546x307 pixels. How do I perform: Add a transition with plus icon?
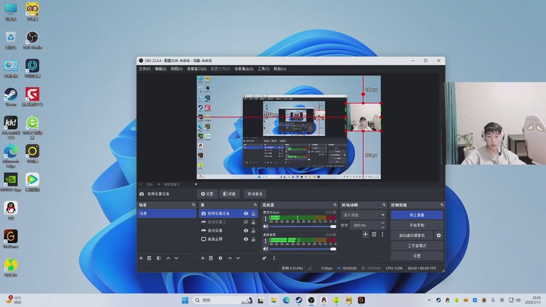365,234
